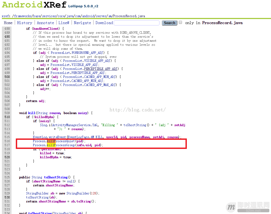Click the kill method name on line 509
This screenshot has width=271, height=214.
32,113
